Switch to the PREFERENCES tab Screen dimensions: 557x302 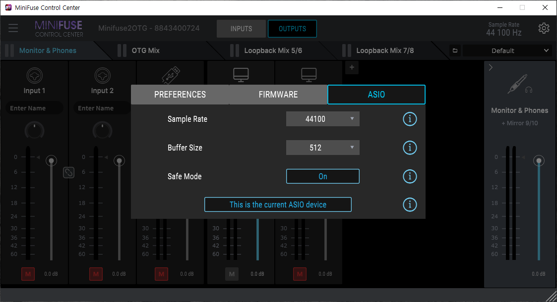click(180, 95)
